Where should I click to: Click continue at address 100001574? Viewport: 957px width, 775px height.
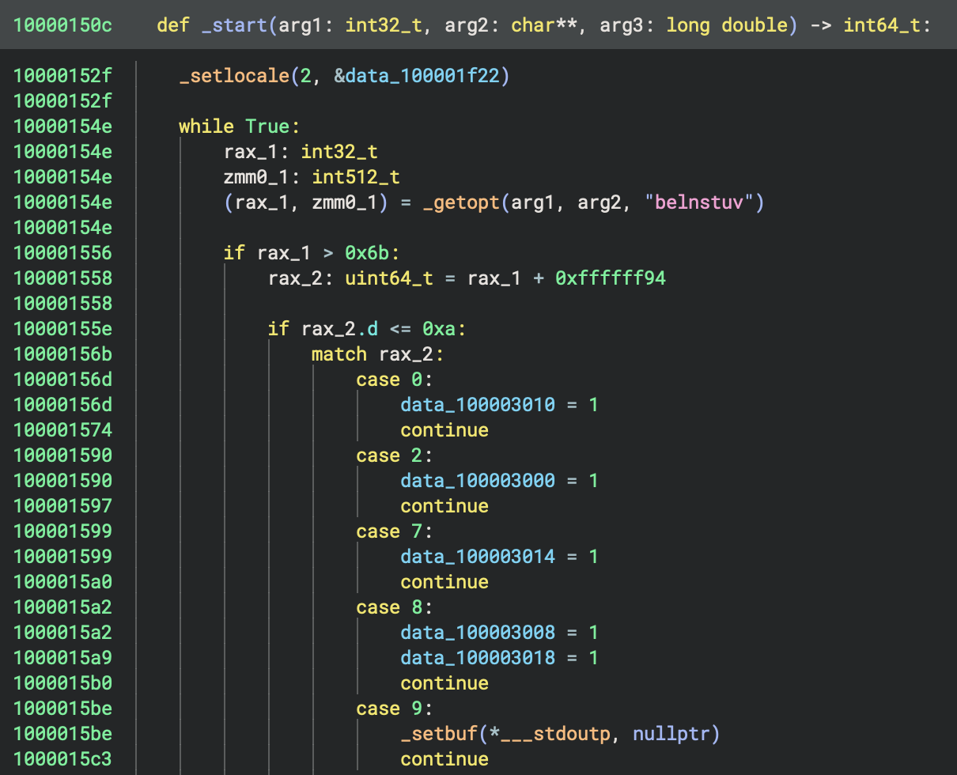[444, 430]
